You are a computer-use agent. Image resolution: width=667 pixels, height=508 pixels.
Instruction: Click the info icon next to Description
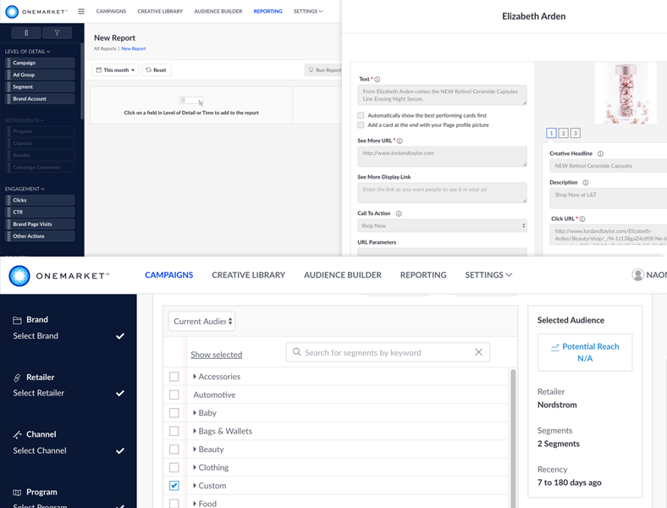(586, 183)
